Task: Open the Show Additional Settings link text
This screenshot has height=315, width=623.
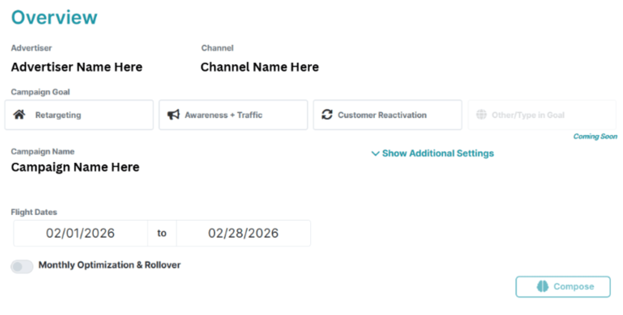Action: click(x=438, y=153)
